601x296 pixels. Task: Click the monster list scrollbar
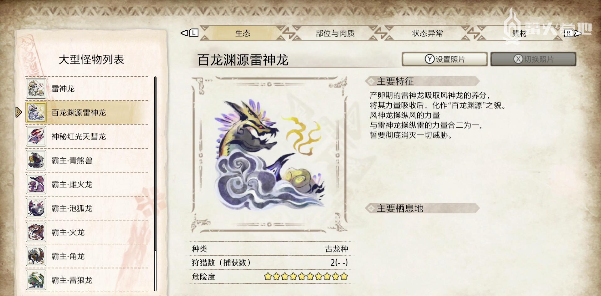155,184
